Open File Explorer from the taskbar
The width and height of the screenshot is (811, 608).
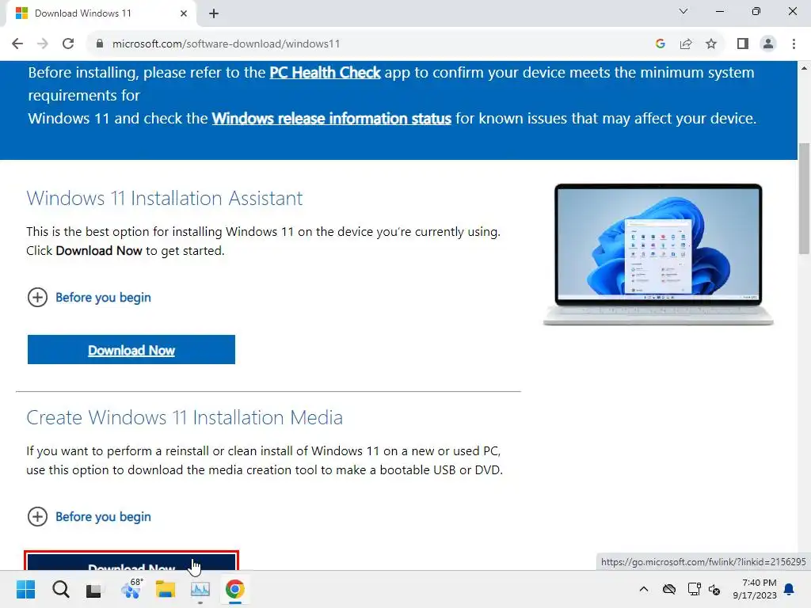(166, 589)
